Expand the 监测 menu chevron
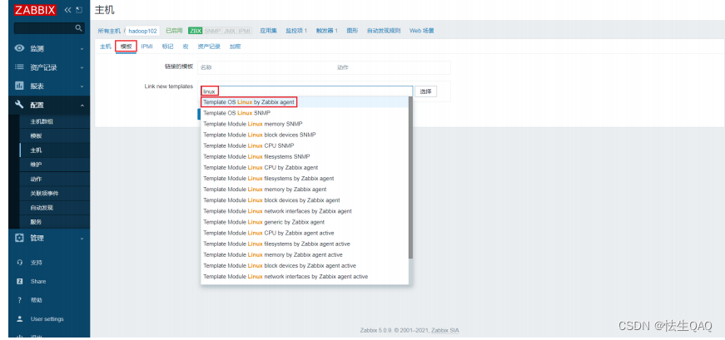The height and width of the screenshot is (340, 725). point(82,48)
